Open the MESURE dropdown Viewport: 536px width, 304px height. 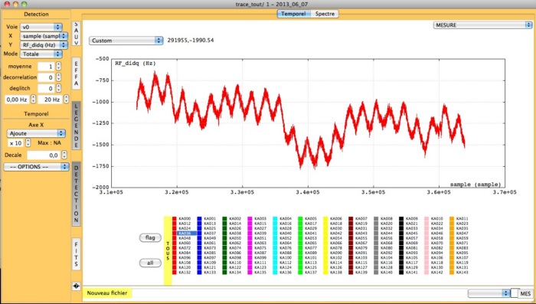click(482, 25)
